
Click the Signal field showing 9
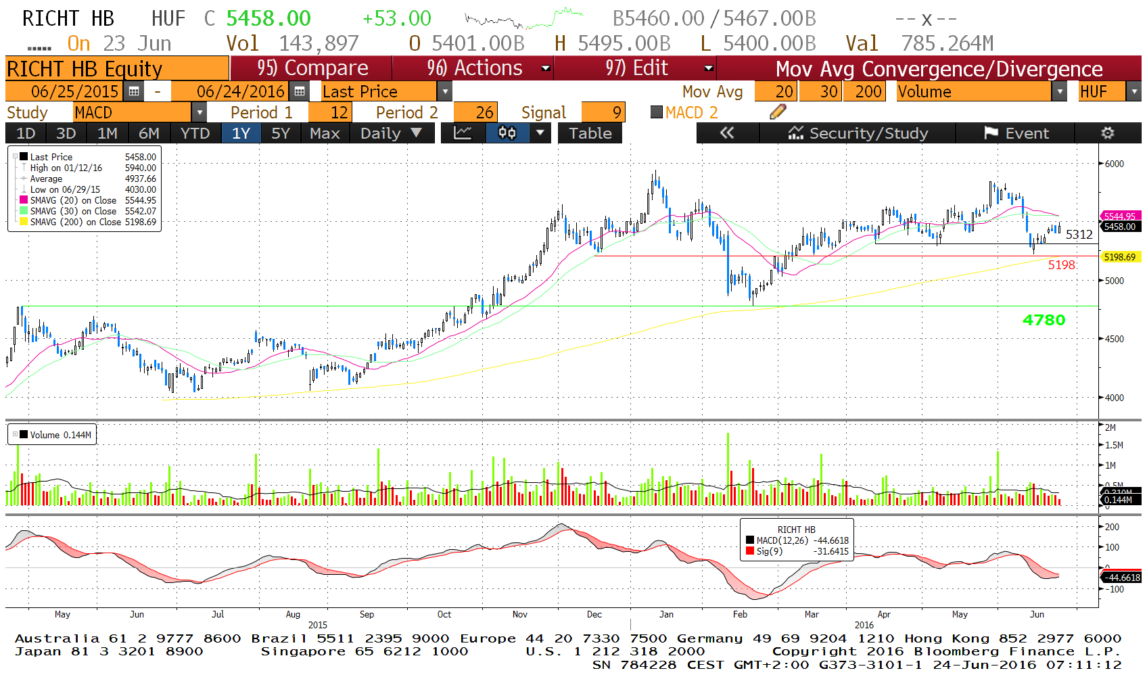603,112
